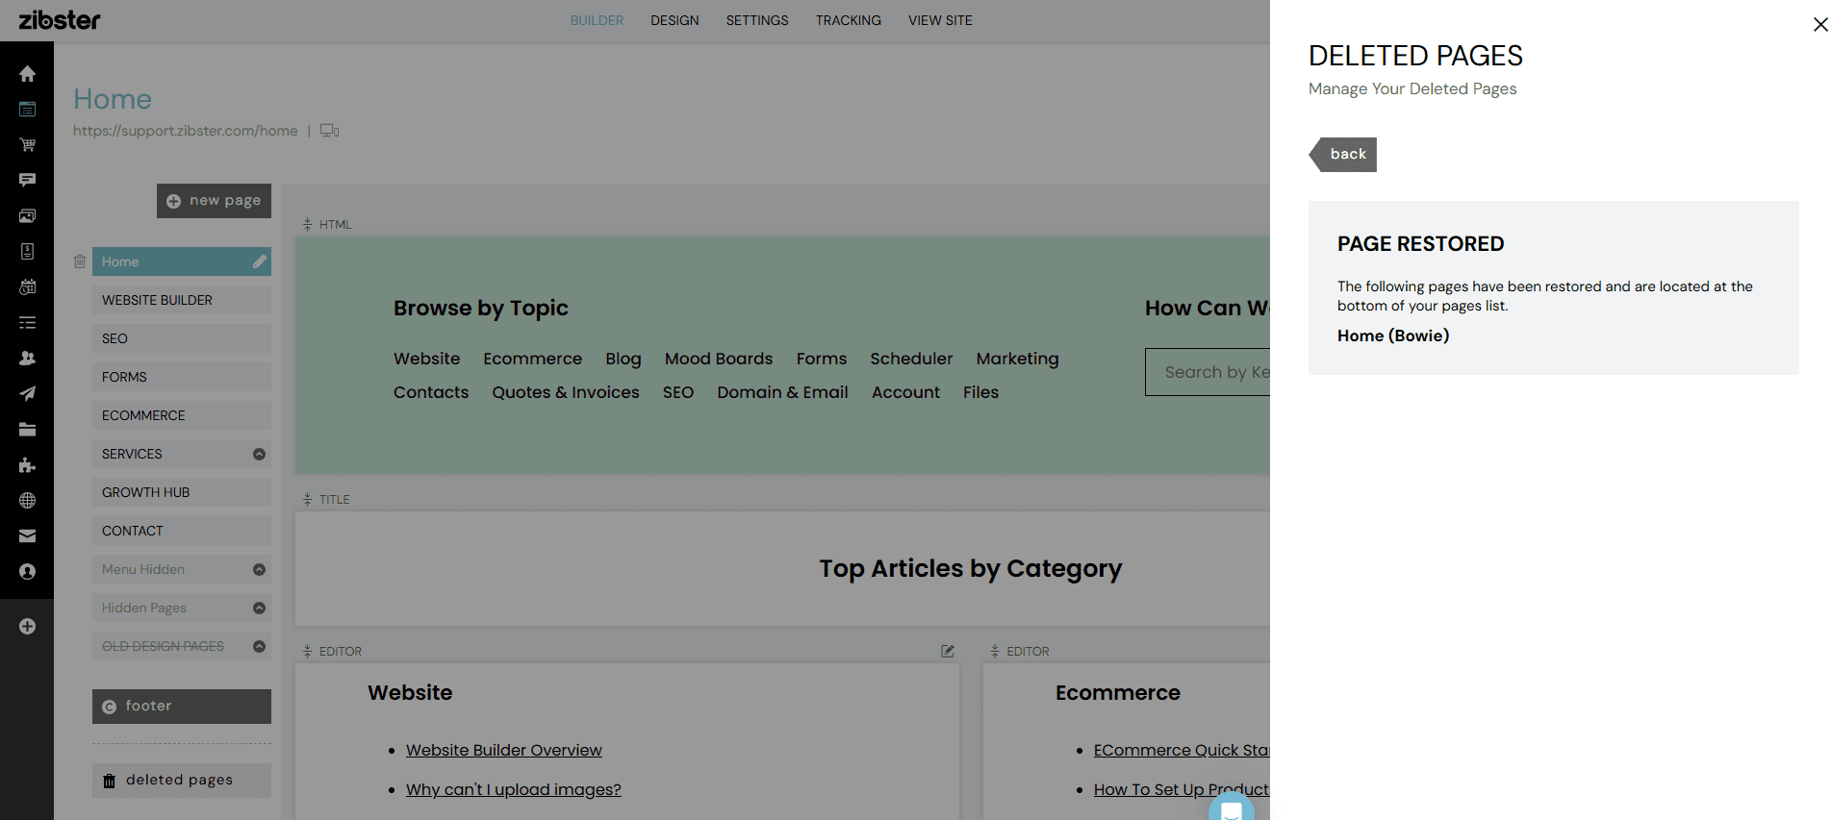1832x820 pixels.
Task: Open the website builder sidebar icon
Action: (27, 110)
